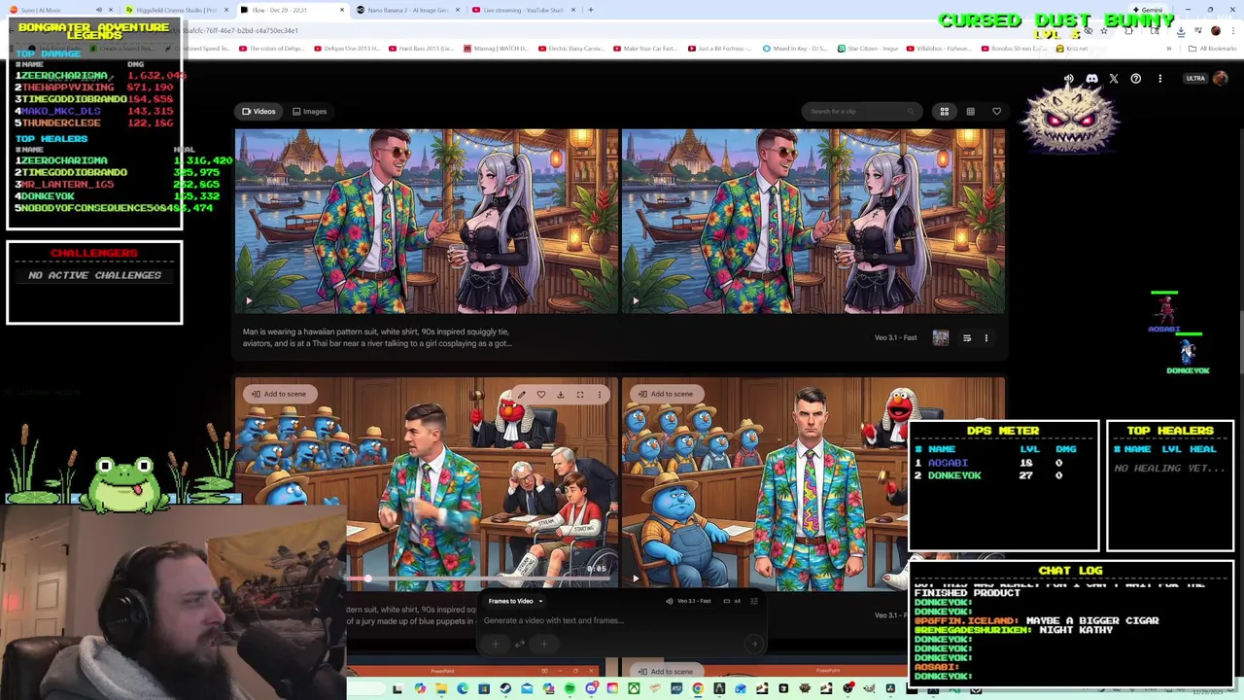Open Discord from the taskbar

click(592, 688)
